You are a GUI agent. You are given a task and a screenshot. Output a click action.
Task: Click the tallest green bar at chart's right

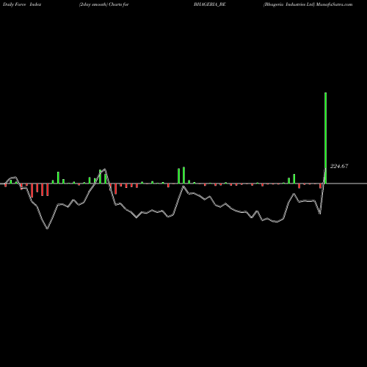click(325, 138)
